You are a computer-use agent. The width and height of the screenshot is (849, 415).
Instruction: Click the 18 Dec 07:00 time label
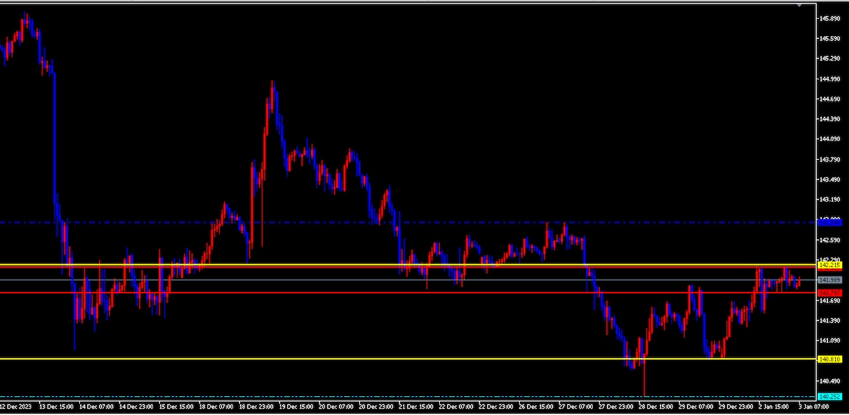[217, 406]
